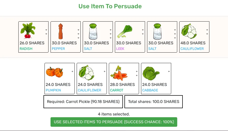This screenshot has width=228, height=131.
Task: Deselect the 24.0 shares cauliflower icon
Action: [86, 72]
